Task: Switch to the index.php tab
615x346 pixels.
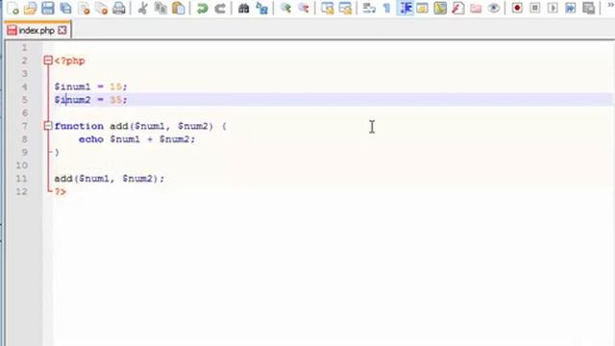Action: point(37,30)
